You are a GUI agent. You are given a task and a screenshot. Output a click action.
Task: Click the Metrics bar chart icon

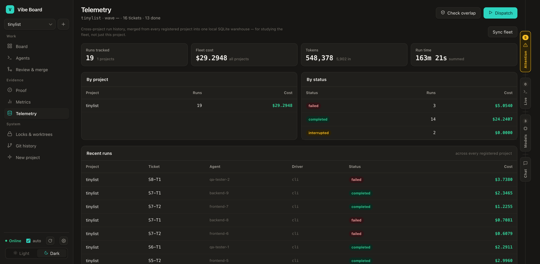click(x=10, y=102)
